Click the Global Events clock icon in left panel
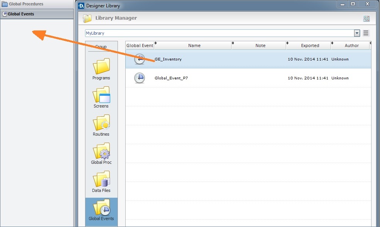The height and width of the screenshot is (227, 380). click(x=5, y=14)
